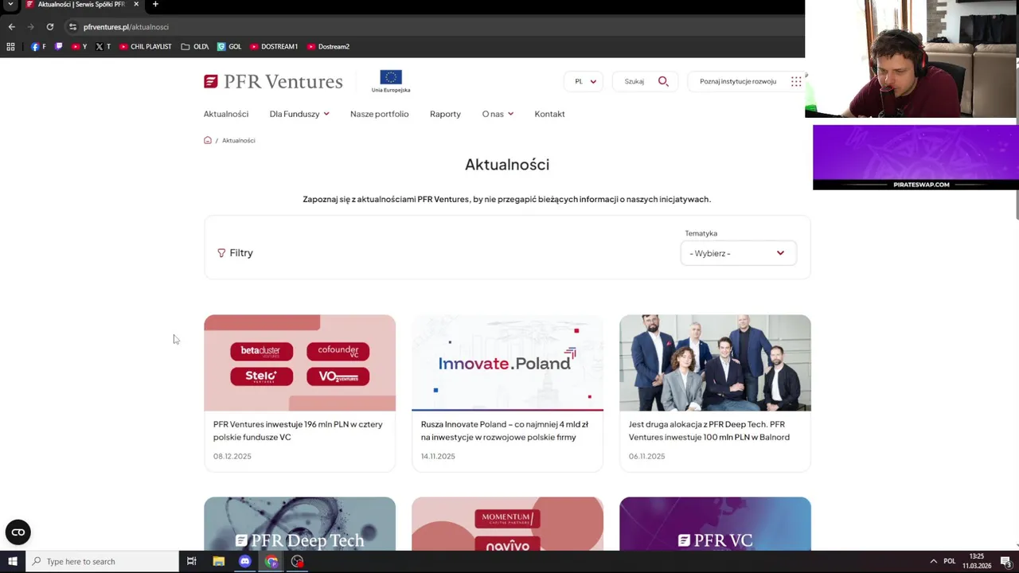Open article about 196 mln PLN investment

pos(298,431)
